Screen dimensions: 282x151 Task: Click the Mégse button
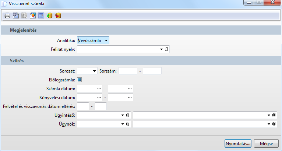266,143
